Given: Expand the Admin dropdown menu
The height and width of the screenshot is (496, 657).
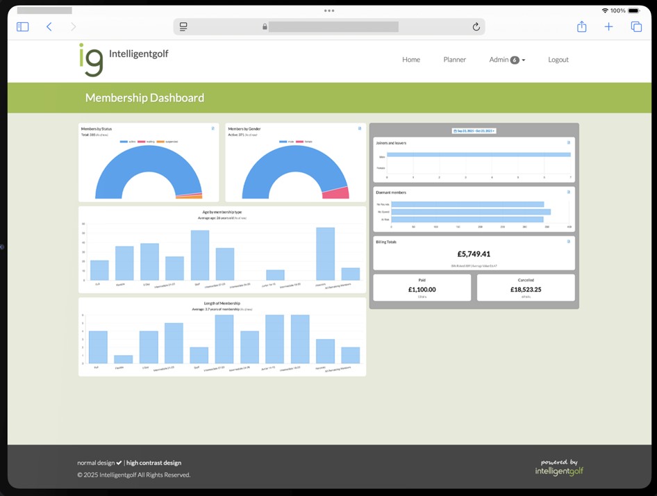Looking at the screenshot, I should click(x=506, y=60).
